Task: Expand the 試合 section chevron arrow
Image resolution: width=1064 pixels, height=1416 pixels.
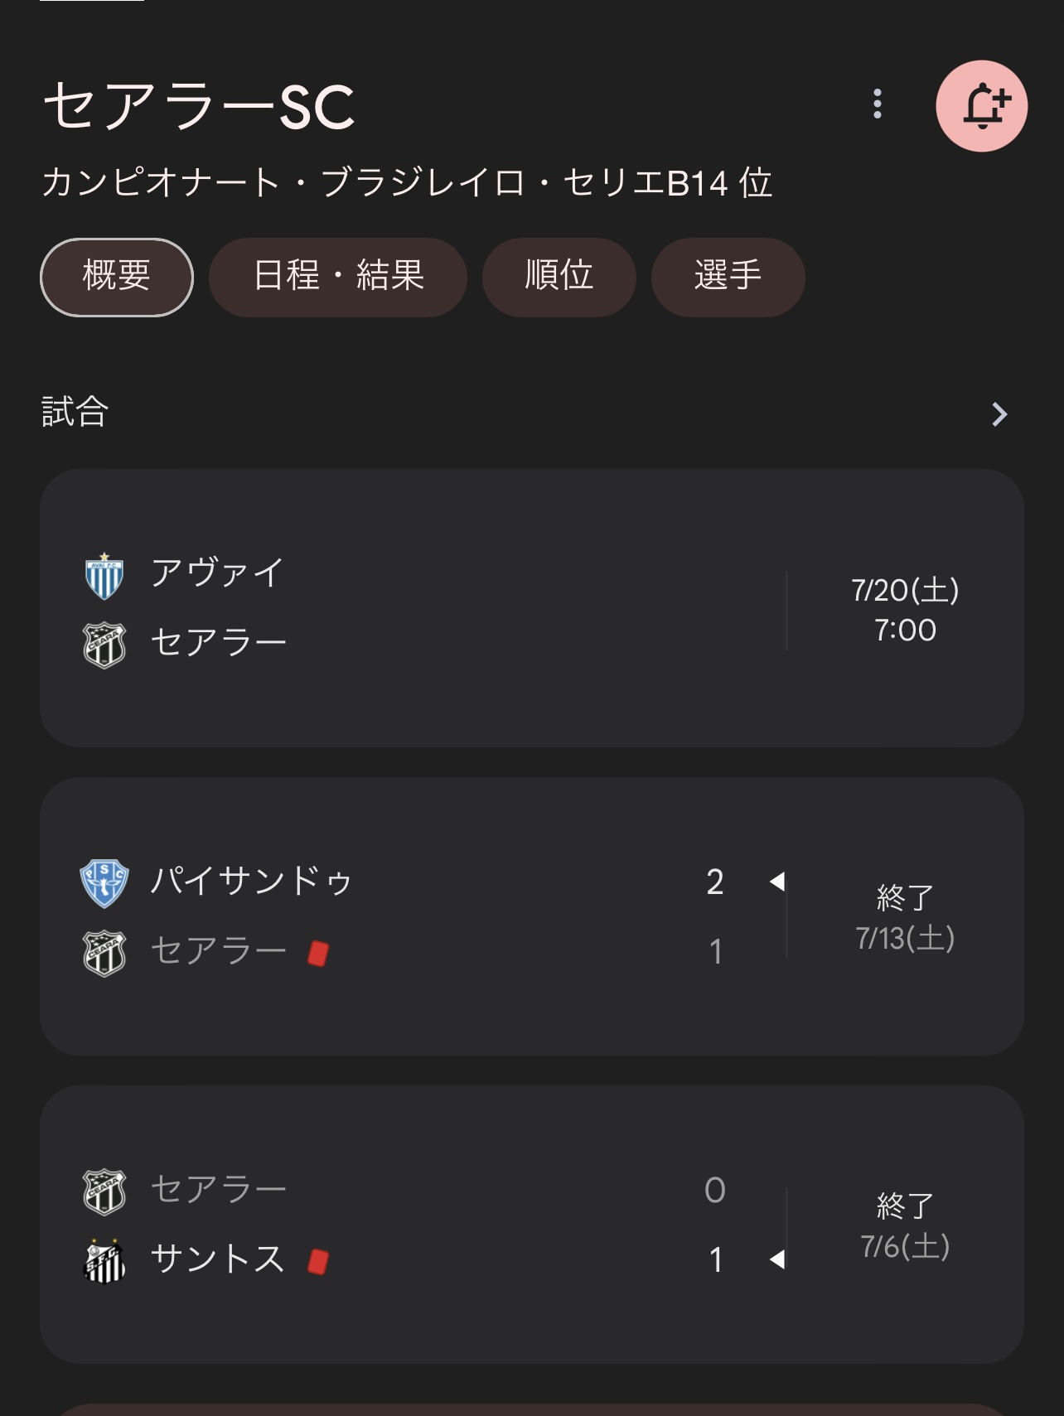Action: (999, 414)
